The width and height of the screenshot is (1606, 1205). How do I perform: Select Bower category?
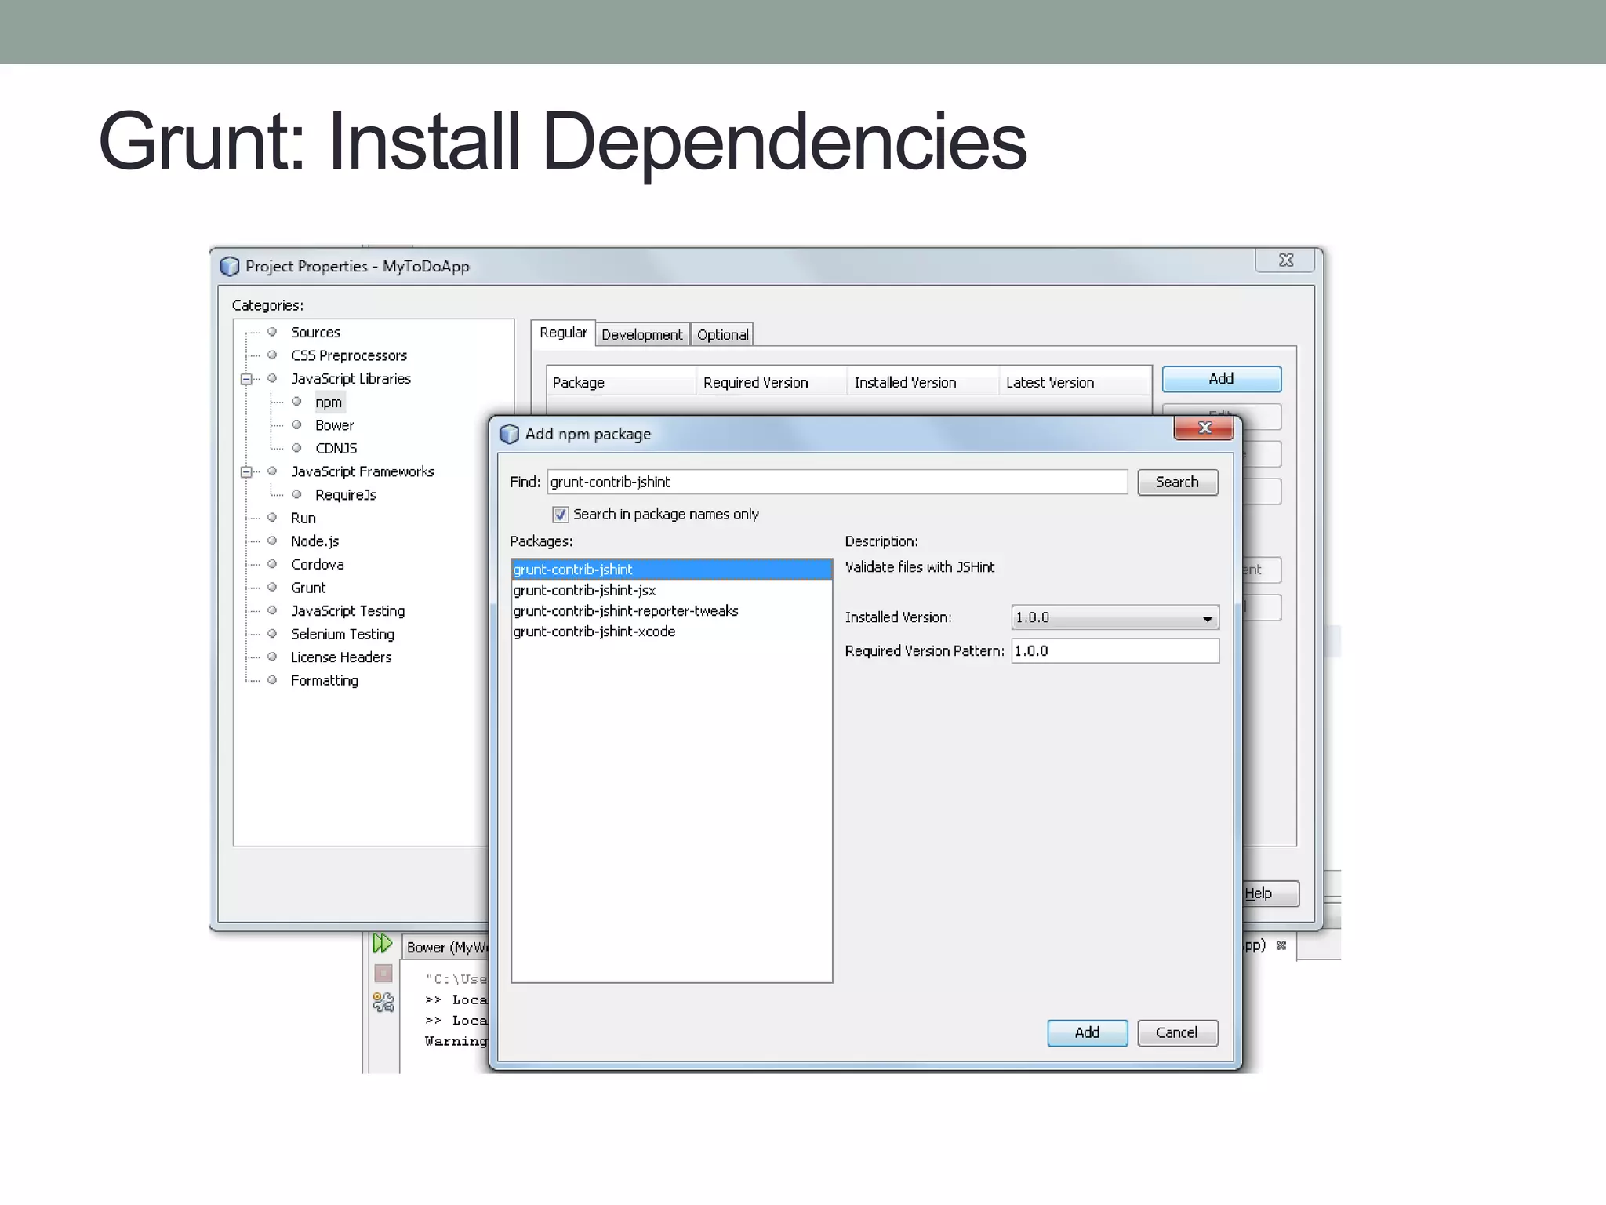[335, 425]
